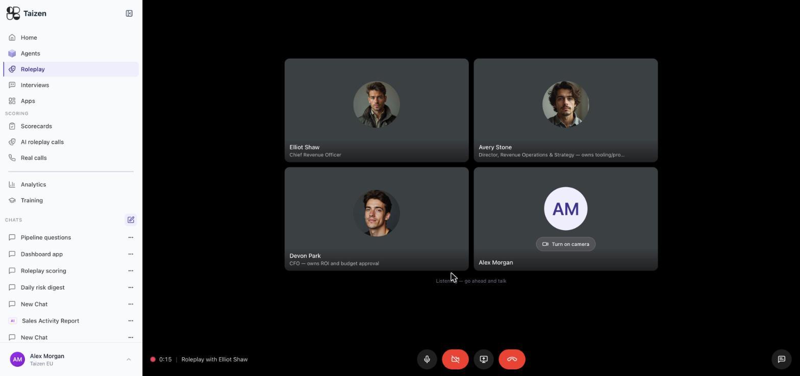Viewport: 800px width, 376px height.
Task: Open the 'Dashboard app' chat
Action: 42,254
